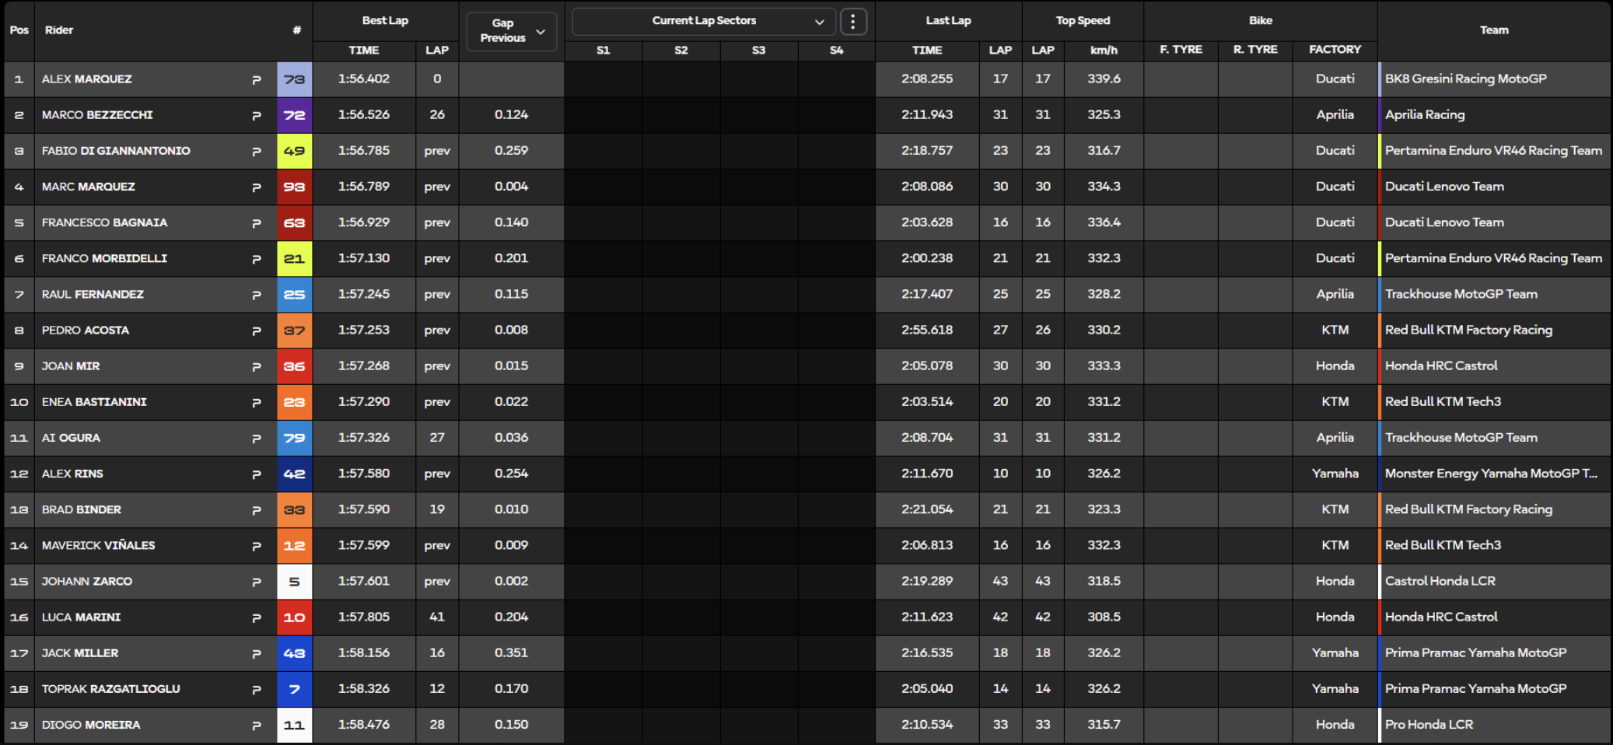Click the pit icon in Pedro Acosta's row
This screenshot has height=745, width=1613.
257,331
